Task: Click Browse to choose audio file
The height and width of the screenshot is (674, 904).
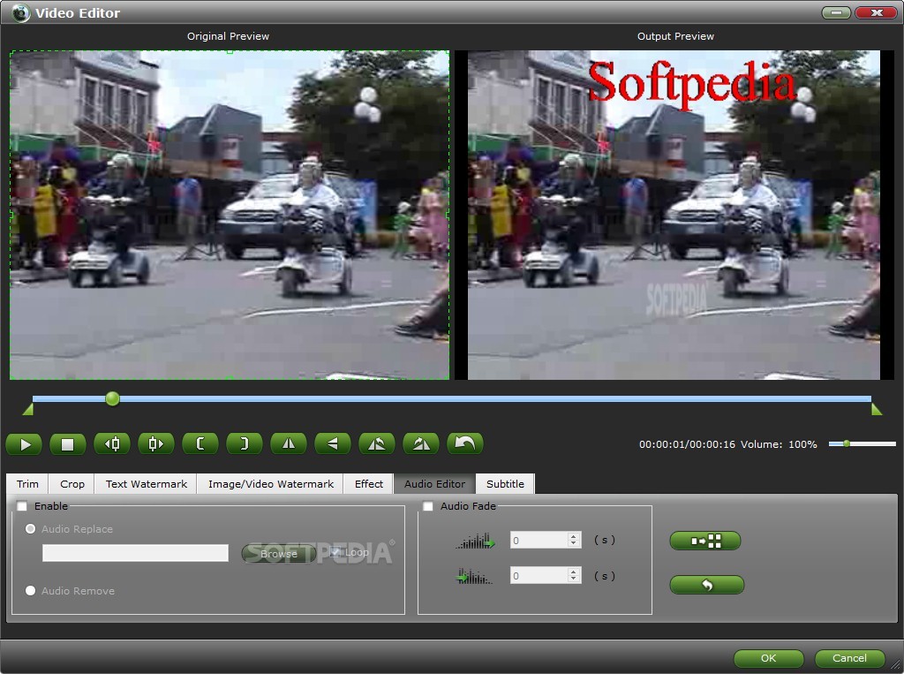Action: pyautogui.click(x=278, y=553)
